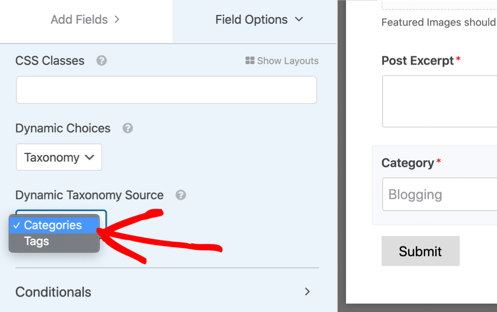Click help icon next to CSS Classes

[x=102, y=60]
